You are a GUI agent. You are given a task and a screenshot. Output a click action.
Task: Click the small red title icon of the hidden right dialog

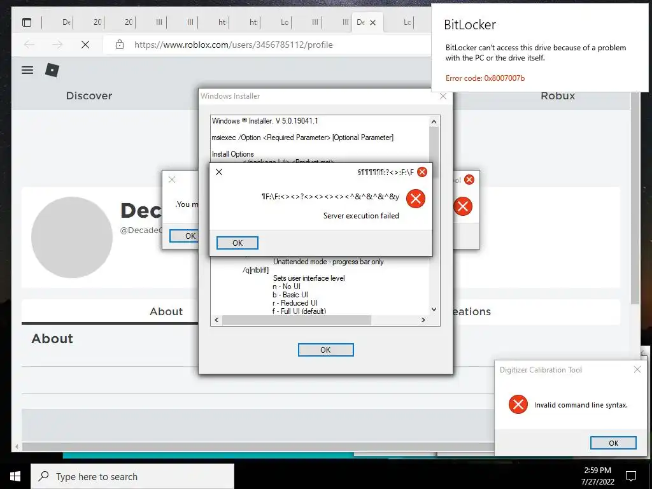[x=469, y=180]
